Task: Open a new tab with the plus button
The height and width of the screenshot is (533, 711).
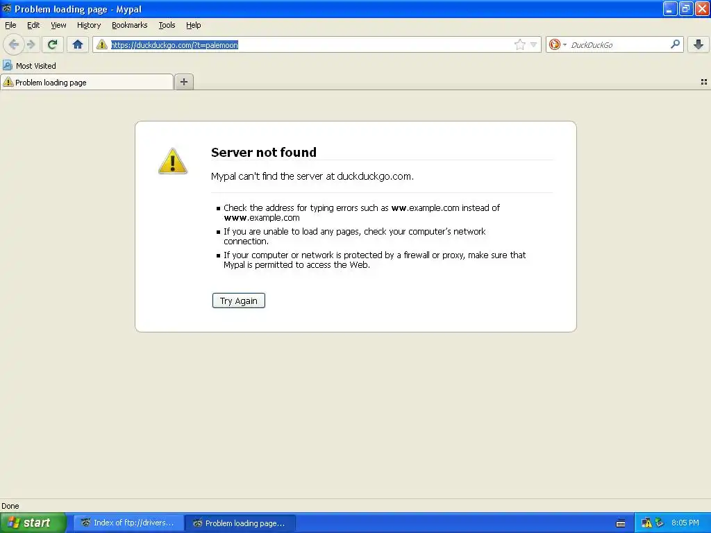Action: click(x=184, y=82)
